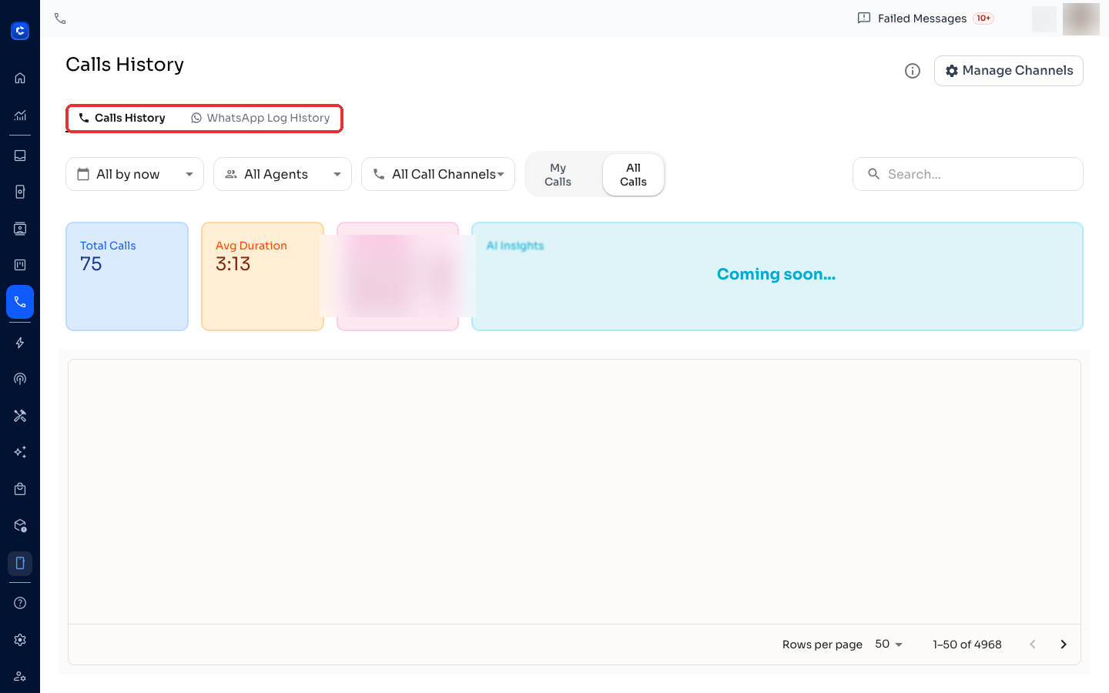Open the inbox tray icon in sidebar
Image resolution: width=1109 pixels, height=693 pixels.
pyautogui.click(x=20, y=156)
